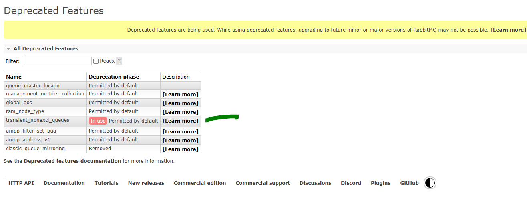Enable the Regex filter checkbox
Image resolution: width=527 pixels, height=208 pixels.
[96, 61]
